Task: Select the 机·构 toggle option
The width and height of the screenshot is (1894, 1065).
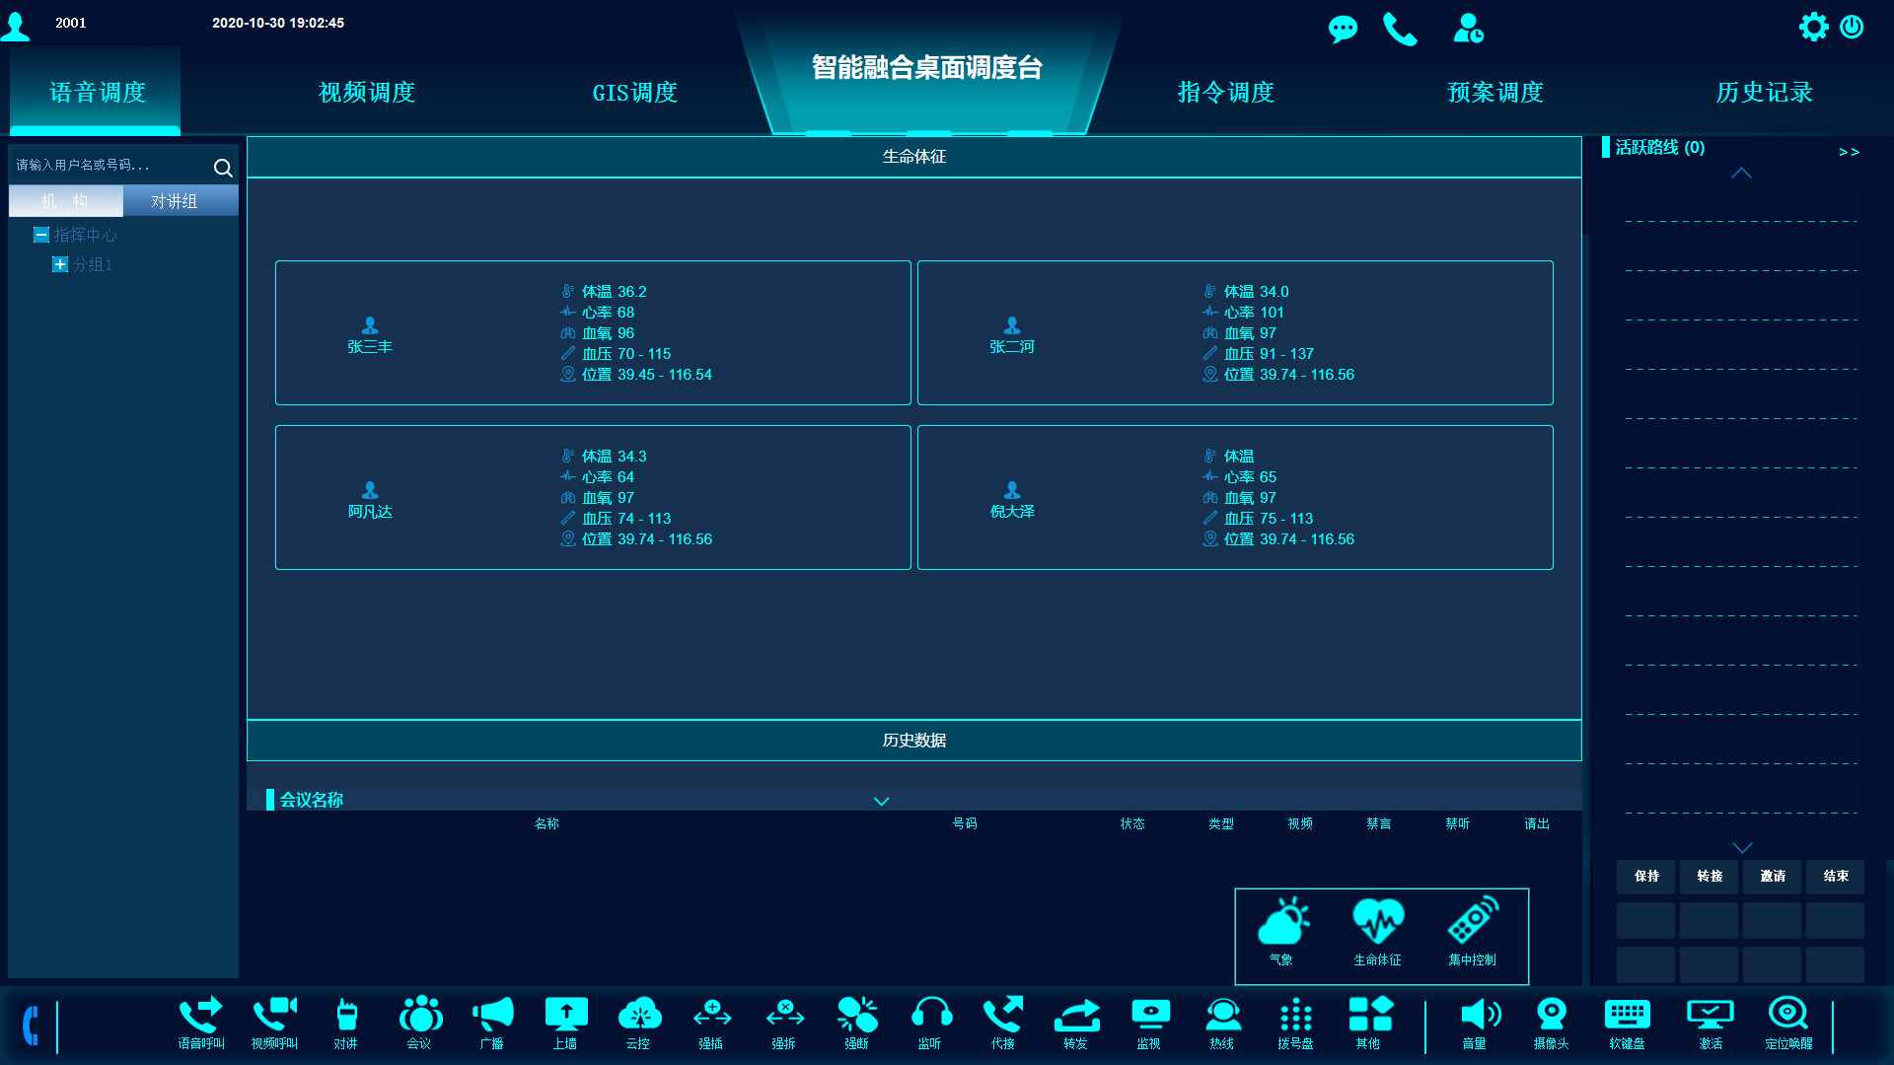Action: [64, 200]
